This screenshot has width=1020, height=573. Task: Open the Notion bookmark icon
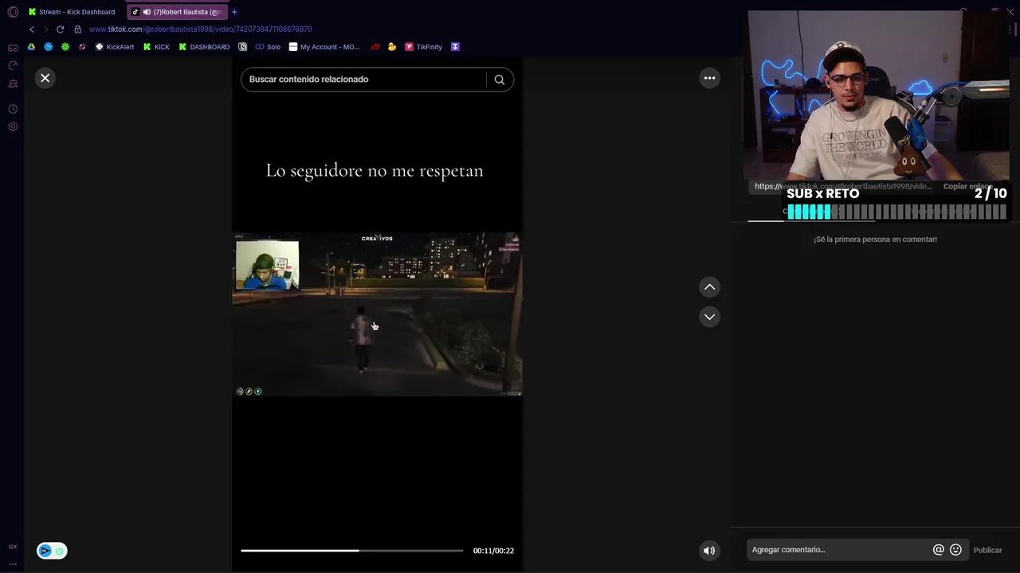coord(243,47)
